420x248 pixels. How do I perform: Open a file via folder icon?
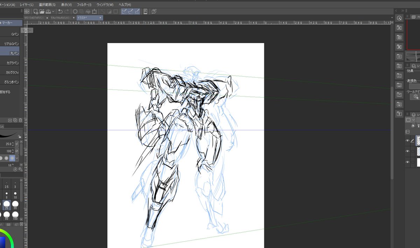(42, 12)
